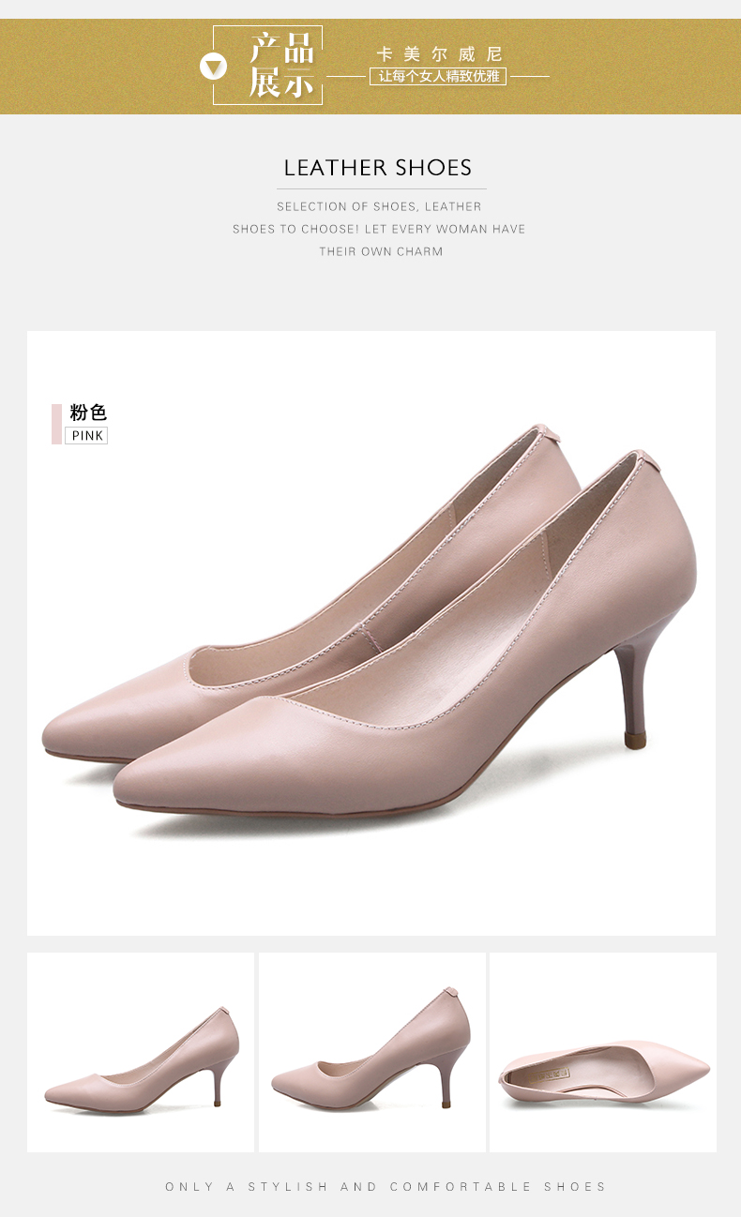Open the middle angled-view shoe thumbnail
This screenshot has width=741, height=1217.
(372, 1052)
